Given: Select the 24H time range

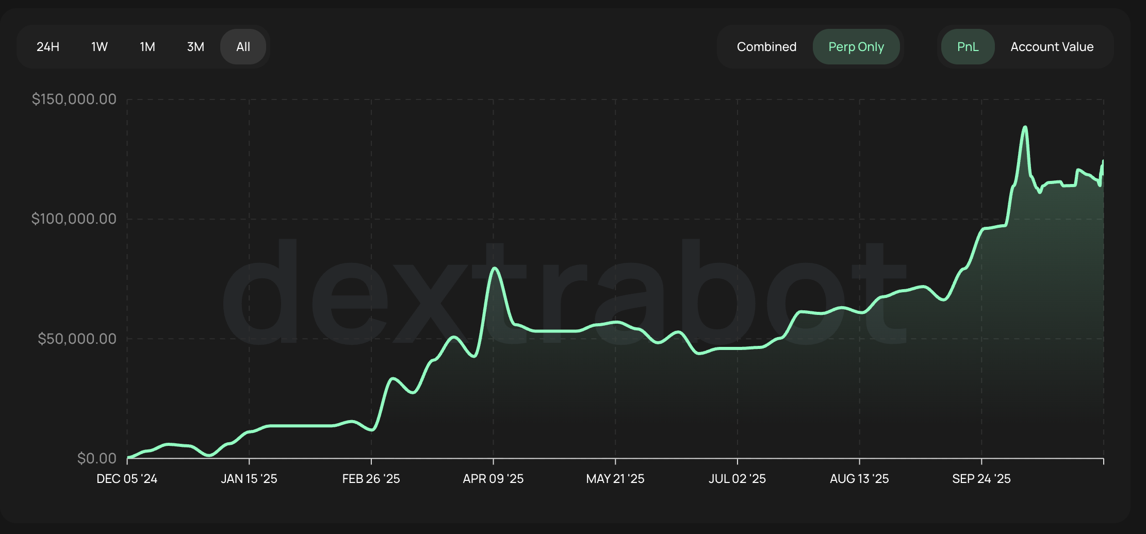Looking at the screenshot, I should pyautogui.click(x=48, y=47).
